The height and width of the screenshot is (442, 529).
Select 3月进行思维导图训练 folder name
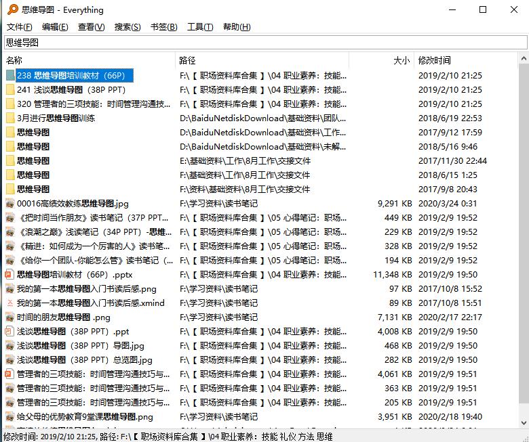pos(56,118)
